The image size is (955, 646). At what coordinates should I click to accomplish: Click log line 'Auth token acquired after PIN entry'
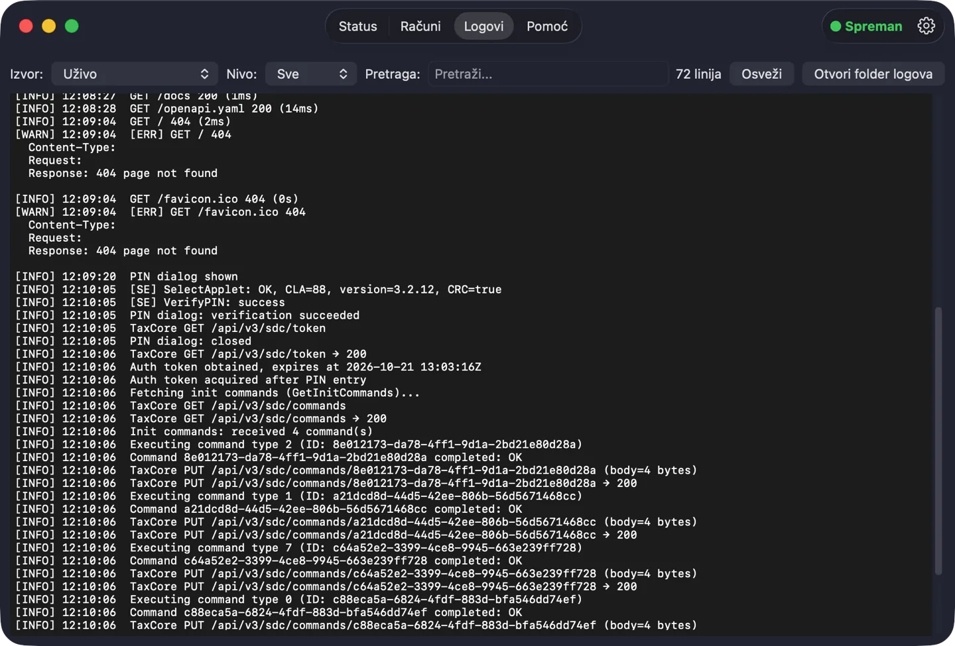pos(191,380)
